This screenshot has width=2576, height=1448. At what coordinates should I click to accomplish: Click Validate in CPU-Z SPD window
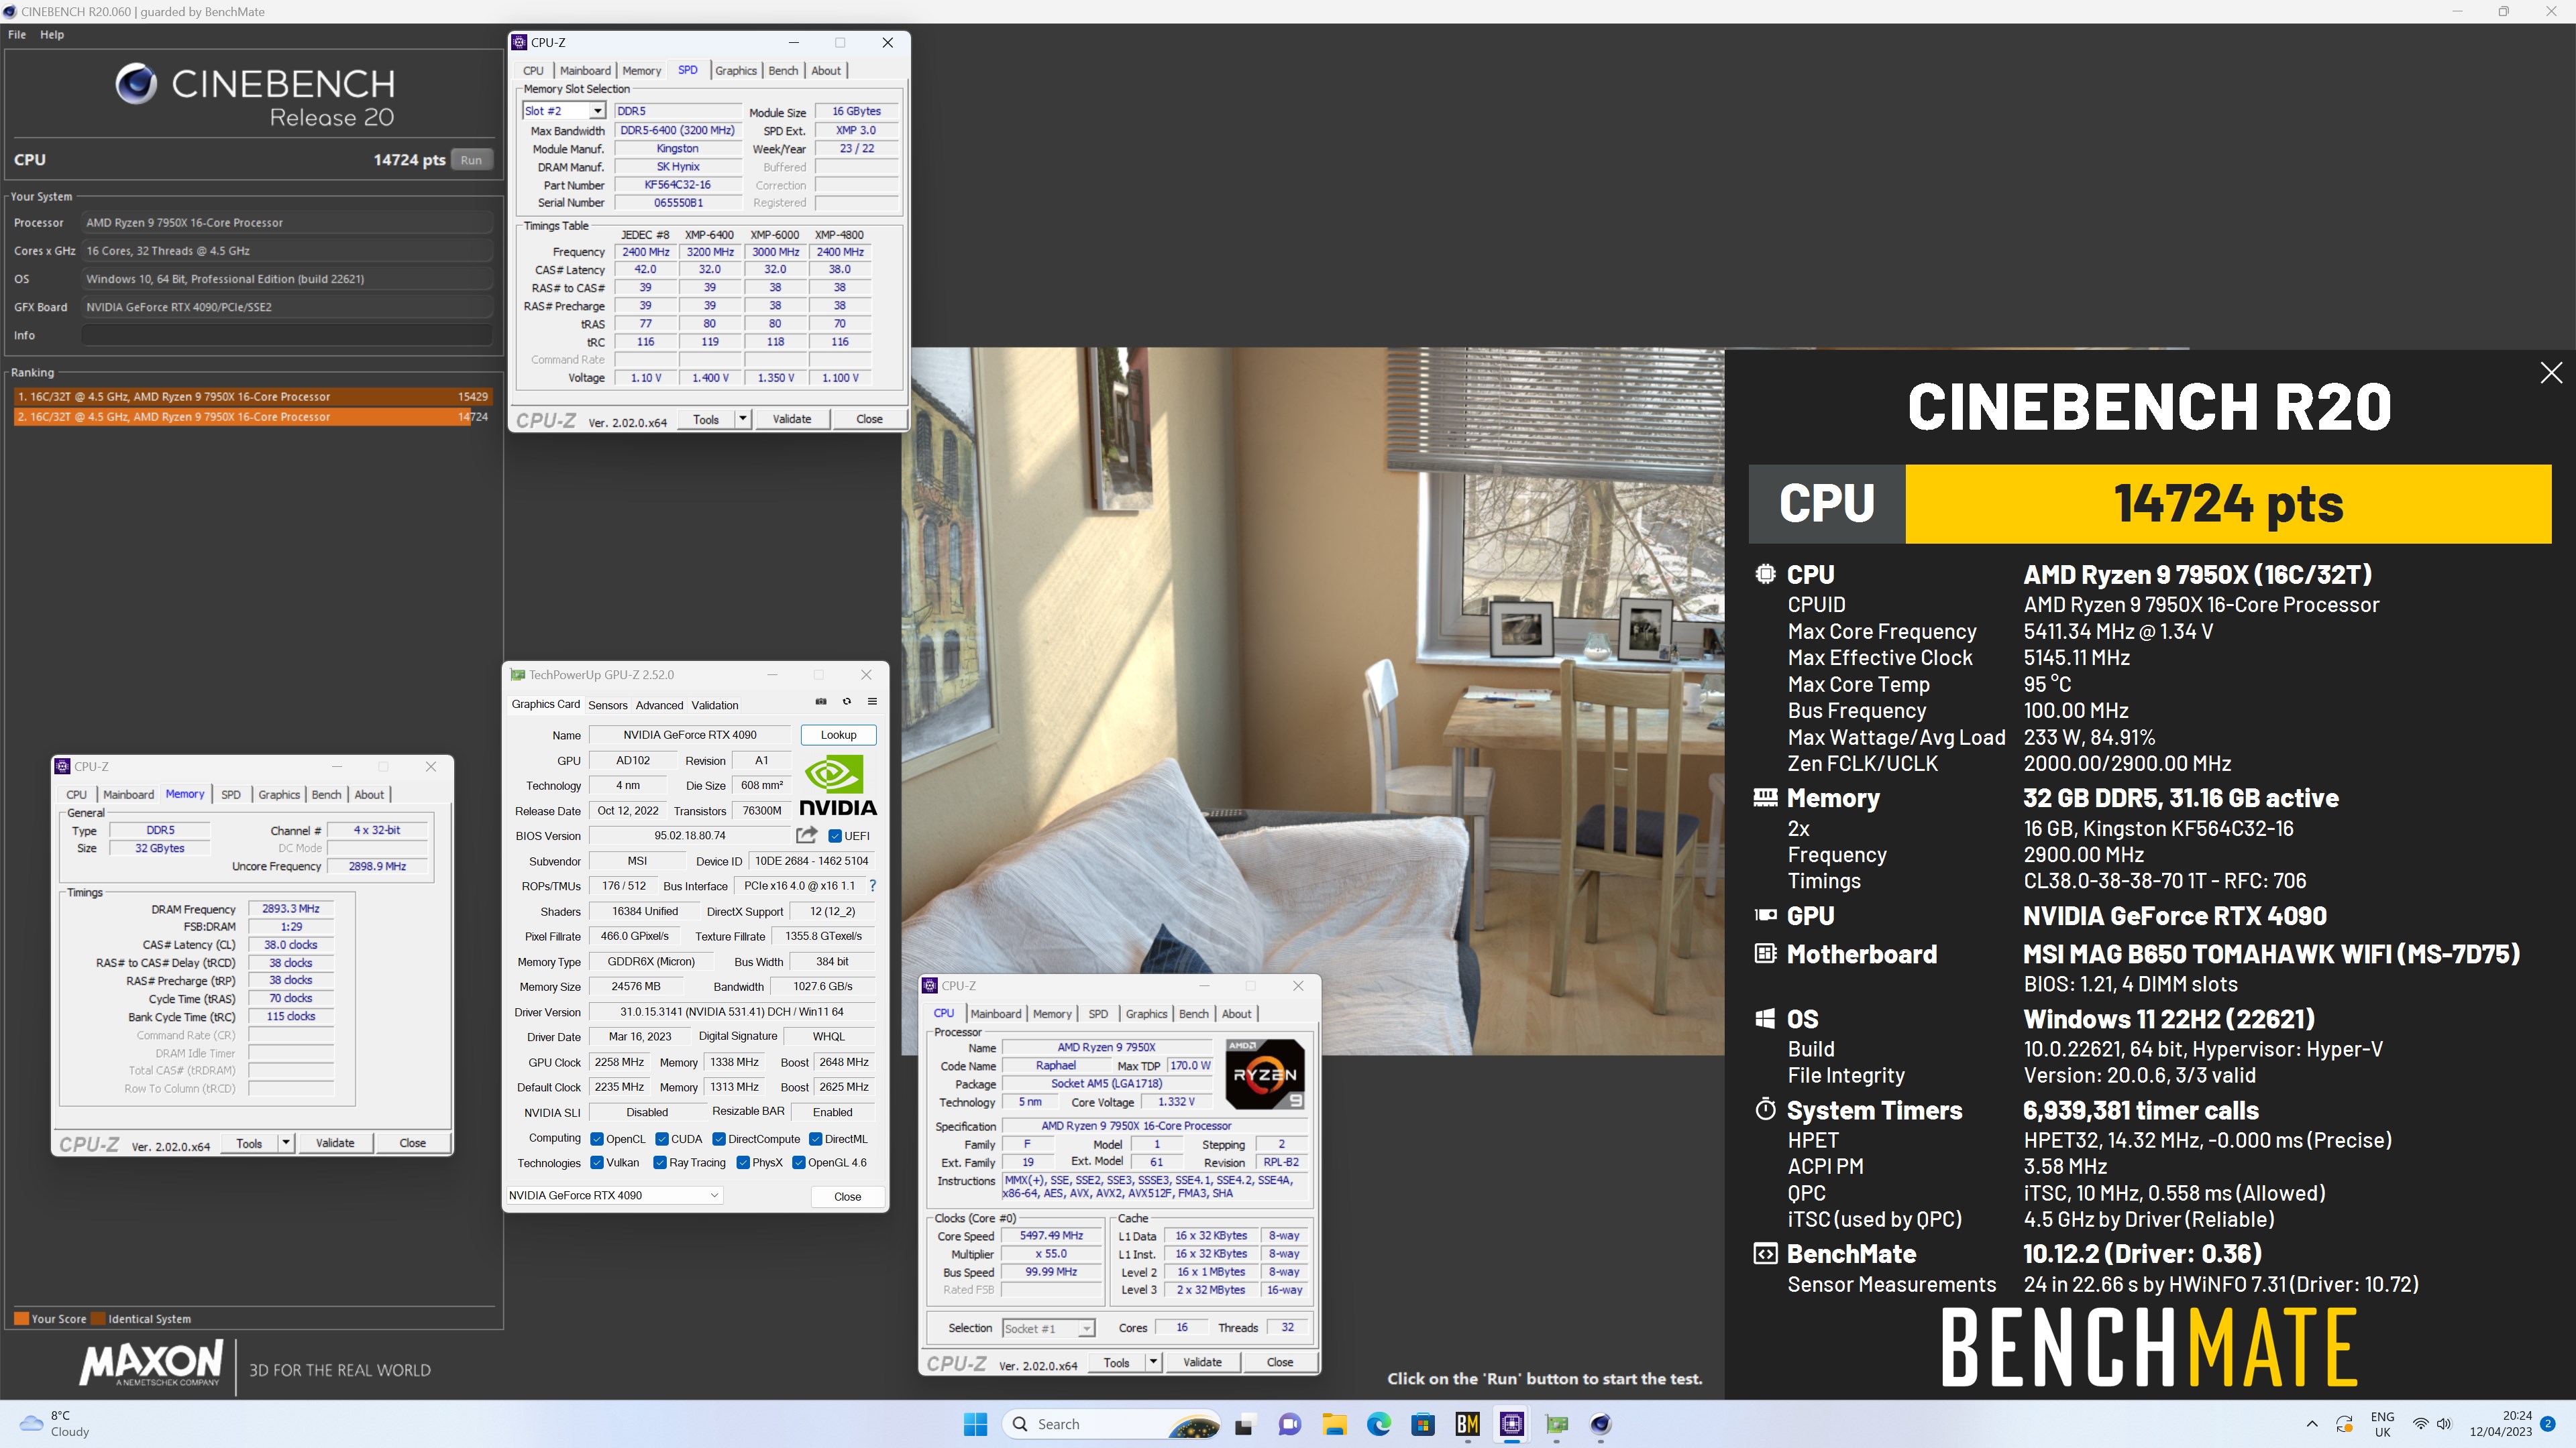coord(792,419)
